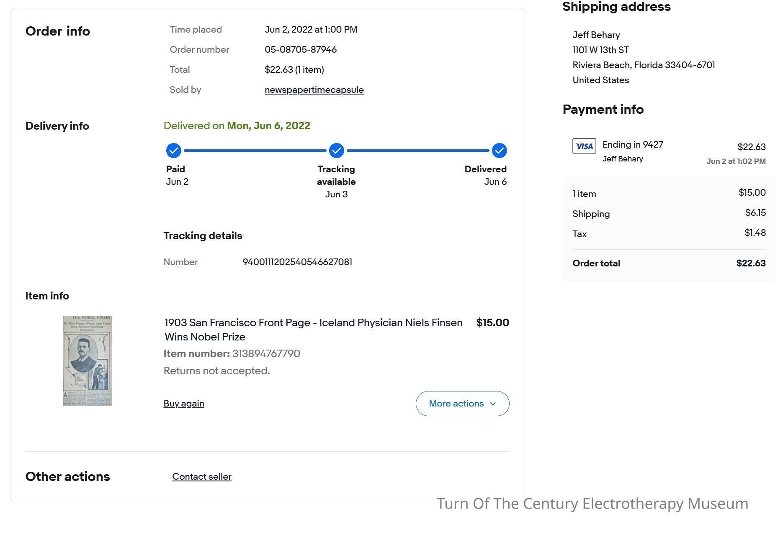Click the Order total amount $22.63
This screenshot has height=537, width=783.
click(x=751, y=263)
